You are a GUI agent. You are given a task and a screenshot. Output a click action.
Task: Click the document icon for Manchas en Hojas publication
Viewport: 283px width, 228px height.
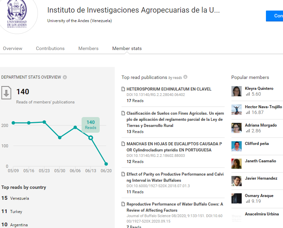click(x=123, y=144)
